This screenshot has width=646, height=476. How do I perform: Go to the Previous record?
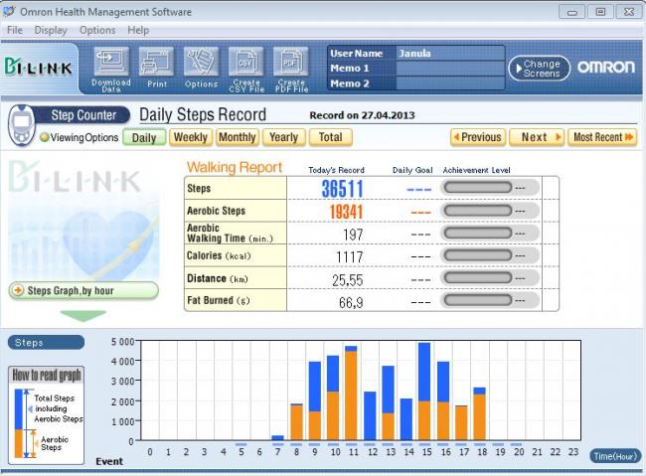tap(477, 137)
